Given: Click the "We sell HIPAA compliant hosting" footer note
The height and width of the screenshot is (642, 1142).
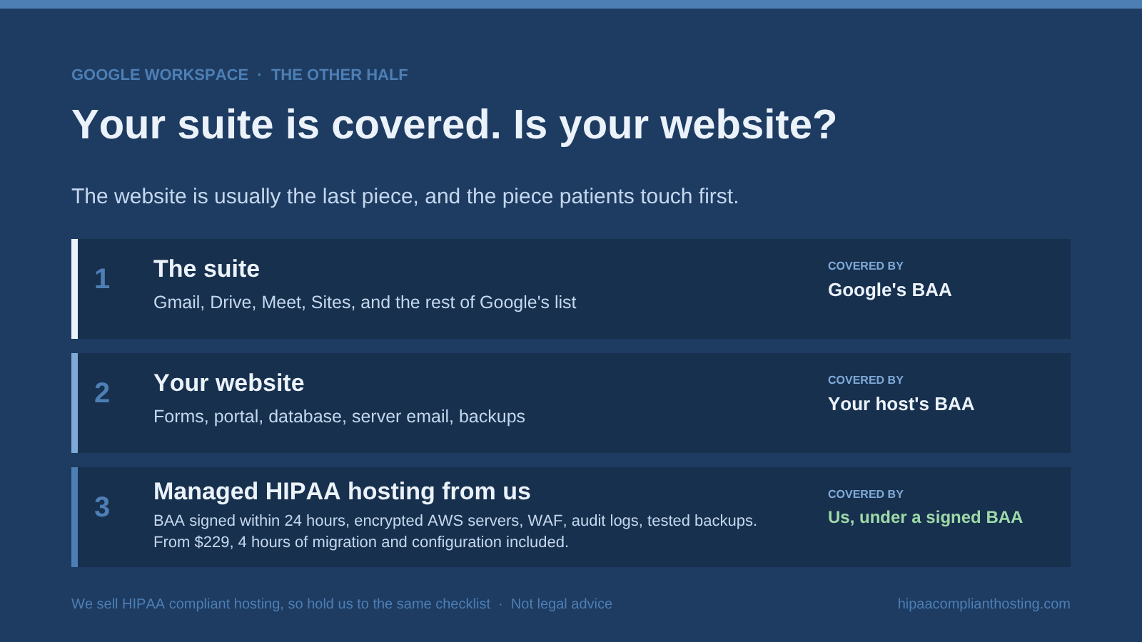Looking at the screenshot, I should pyautogui.click(x=281, y=604).
